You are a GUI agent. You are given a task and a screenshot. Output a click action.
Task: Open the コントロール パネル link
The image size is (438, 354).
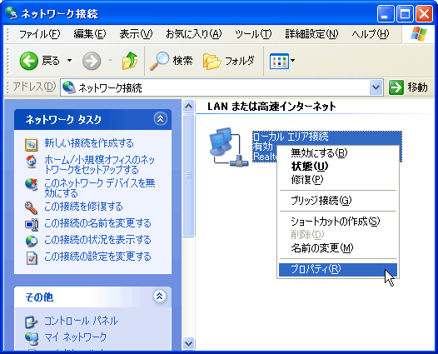coord(81,321)
